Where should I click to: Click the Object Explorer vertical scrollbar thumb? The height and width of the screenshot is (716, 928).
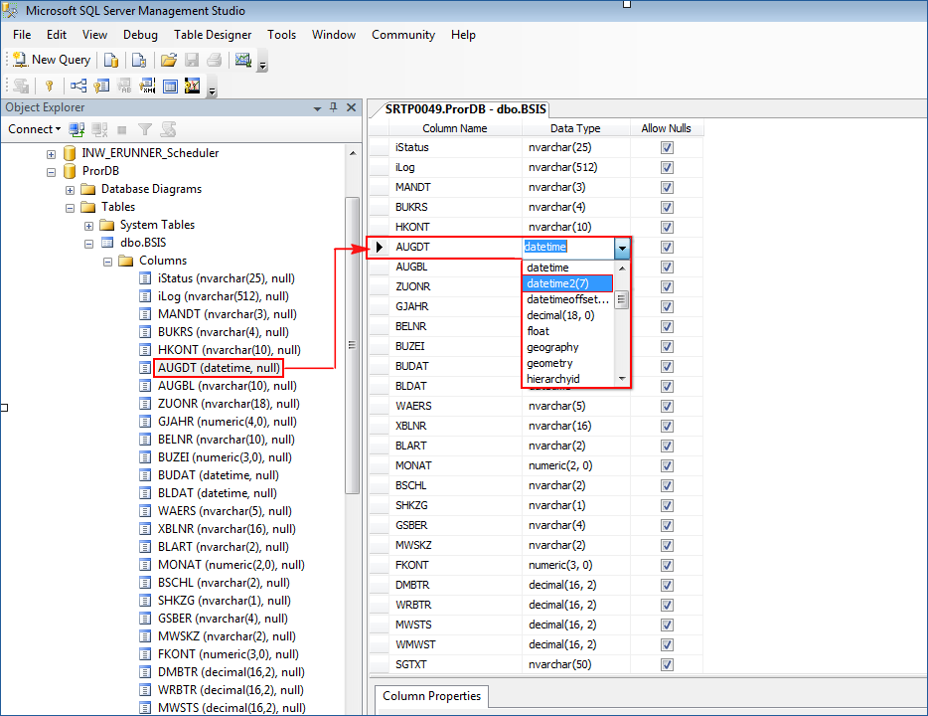click(352, 345)
